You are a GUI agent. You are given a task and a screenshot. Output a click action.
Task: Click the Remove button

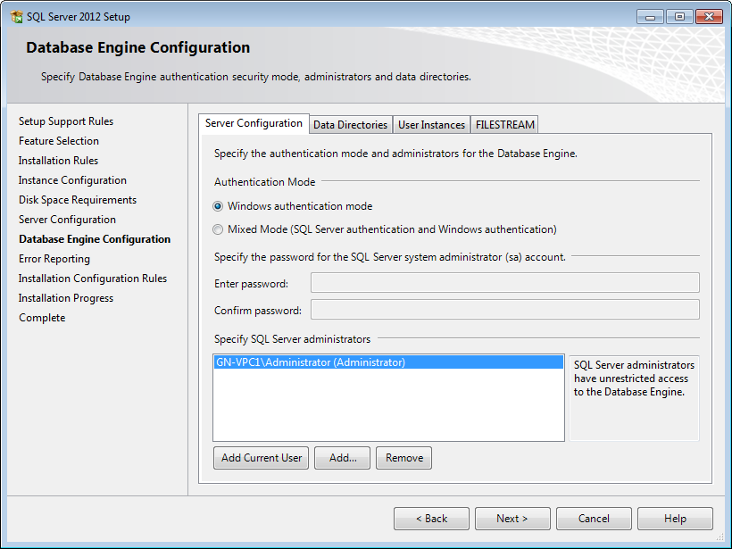[x=404, y=458]
